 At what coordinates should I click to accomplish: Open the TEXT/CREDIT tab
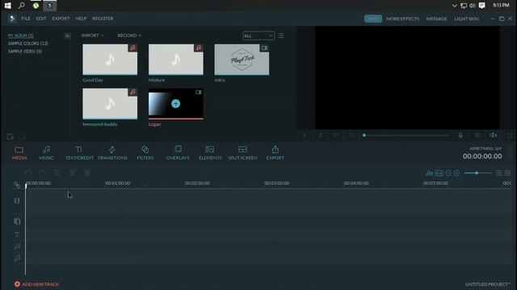click(79, 153)
